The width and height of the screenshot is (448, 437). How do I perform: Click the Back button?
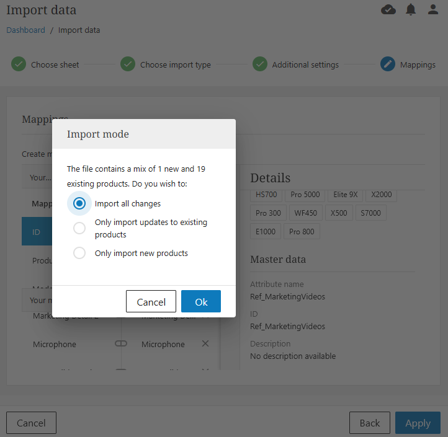[369, 423]
